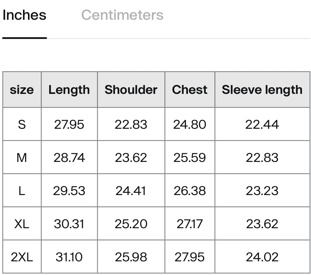Click the L size row label
Image resolution: width=311 pixels, height=275 pixels.
pyautogui.click(x=22, y=191)
